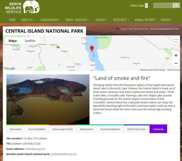The height and width of the screenshot is (161, 182).
Task: Zoom in the map with plus button
Action: (176, 55)
